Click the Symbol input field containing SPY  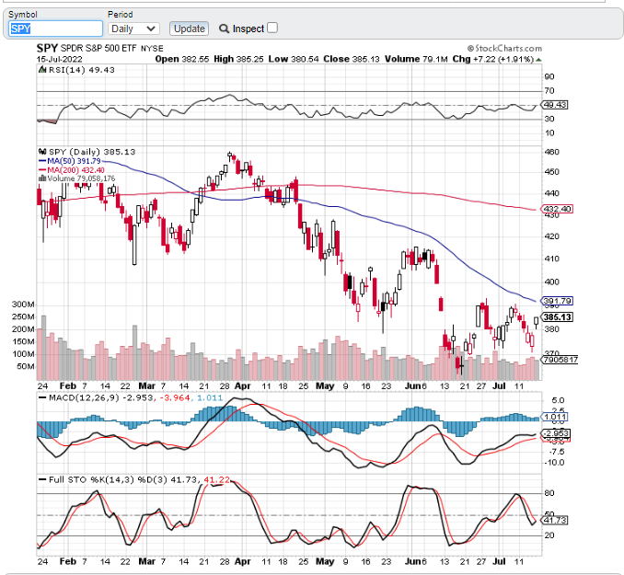point(55,29)
